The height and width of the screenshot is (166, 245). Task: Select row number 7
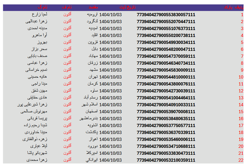point(242,56)
